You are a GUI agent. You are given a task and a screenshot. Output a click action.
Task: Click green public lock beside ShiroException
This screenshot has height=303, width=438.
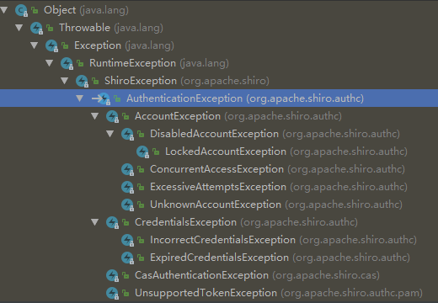pyautogui.click(x=95, y=81)
